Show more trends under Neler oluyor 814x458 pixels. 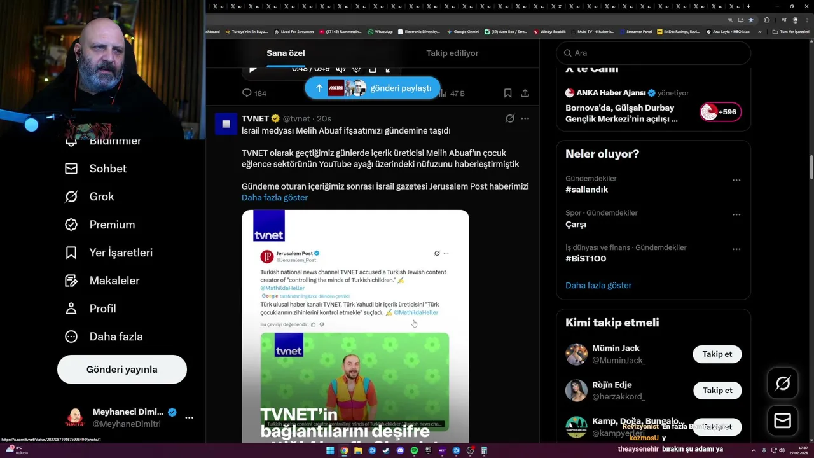598,286
